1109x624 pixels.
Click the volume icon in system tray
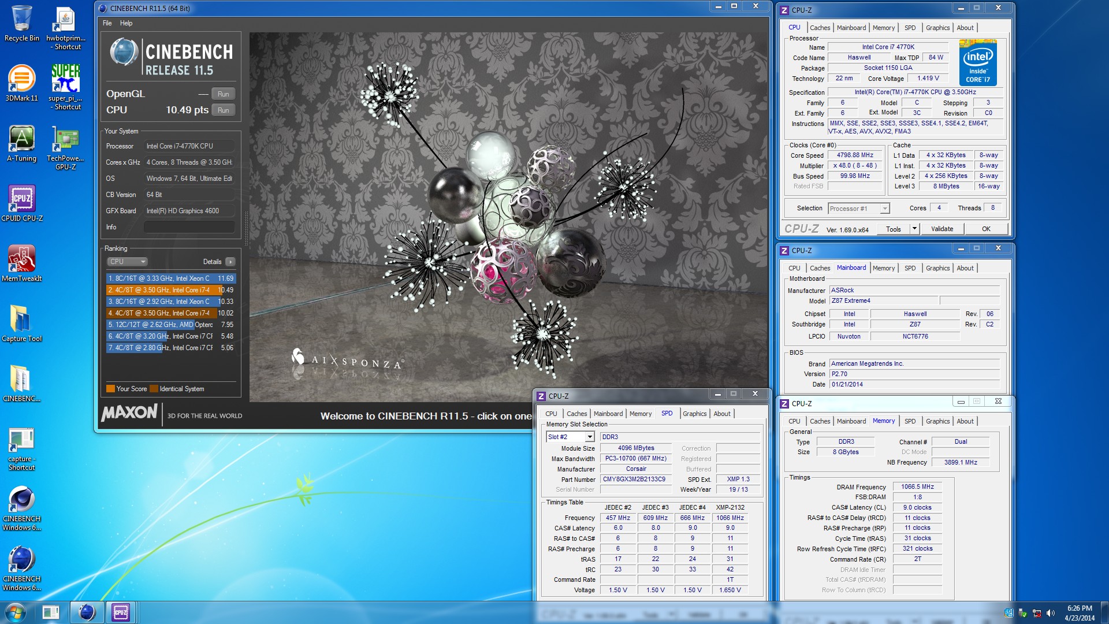click(1051, 613)
